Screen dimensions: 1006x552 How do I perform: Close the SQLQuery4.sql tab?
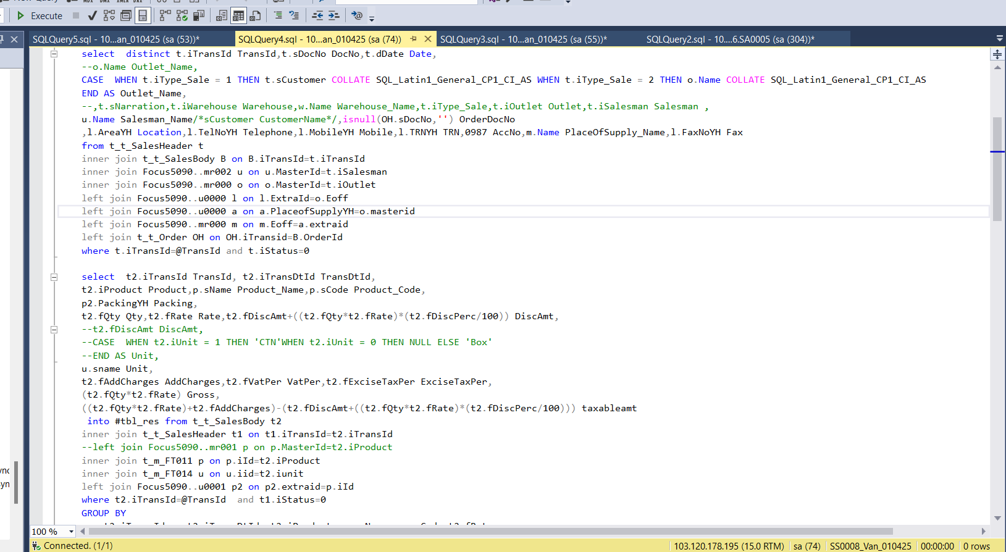tap(427, 39)
